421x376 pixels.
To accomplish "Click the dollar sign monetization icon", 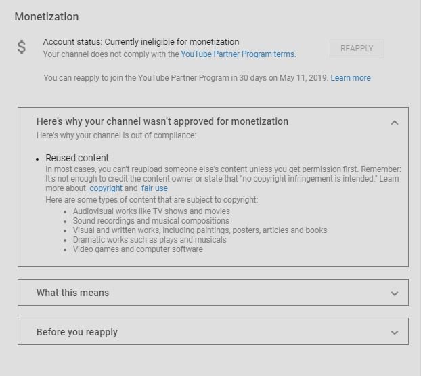I will [22, 47].
